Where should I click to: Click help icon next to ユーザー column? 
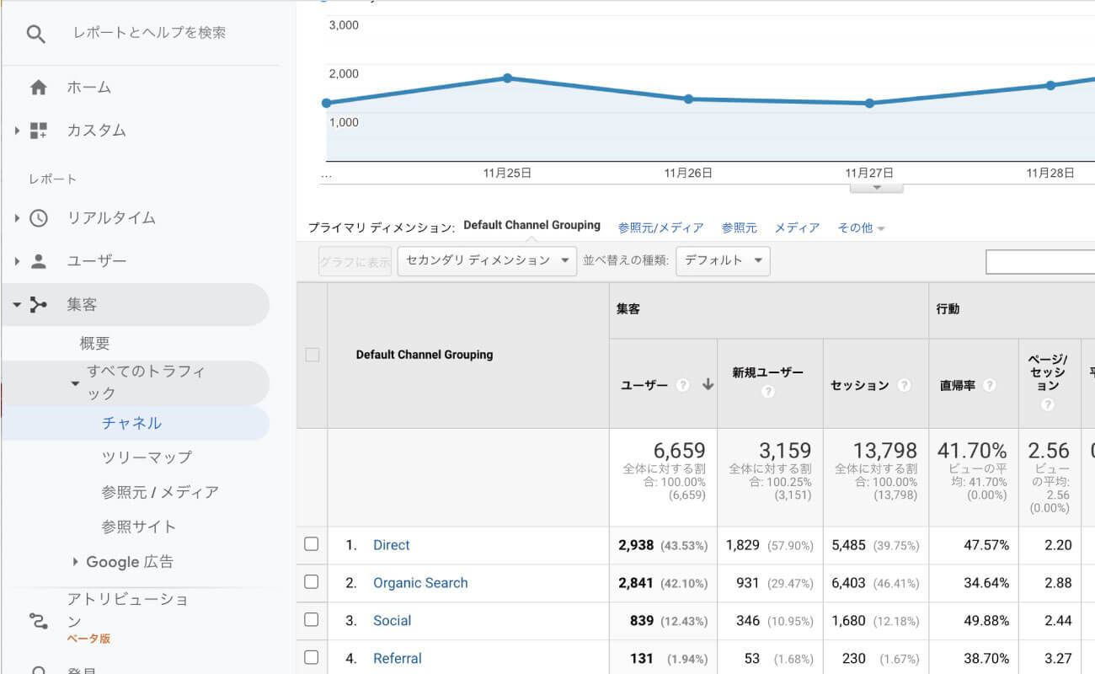pyautogui.click(x=682, y=385)
